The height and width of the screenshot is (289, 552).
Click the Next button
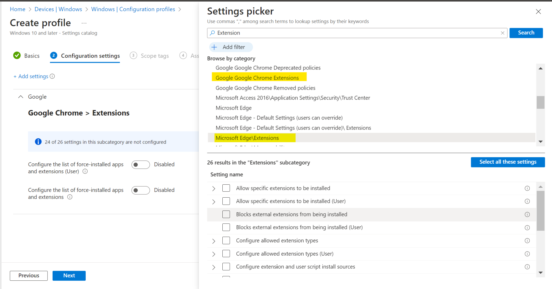coord(69,276)
